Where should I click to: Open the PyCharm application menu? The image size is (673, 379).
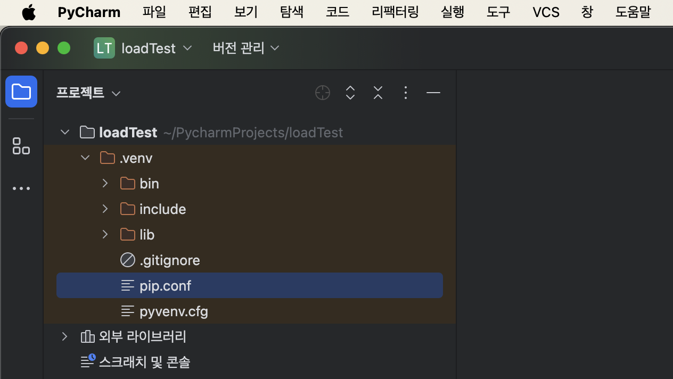89,12
